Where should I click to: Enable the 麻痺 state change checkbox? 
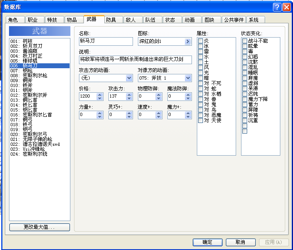point(245,78)
